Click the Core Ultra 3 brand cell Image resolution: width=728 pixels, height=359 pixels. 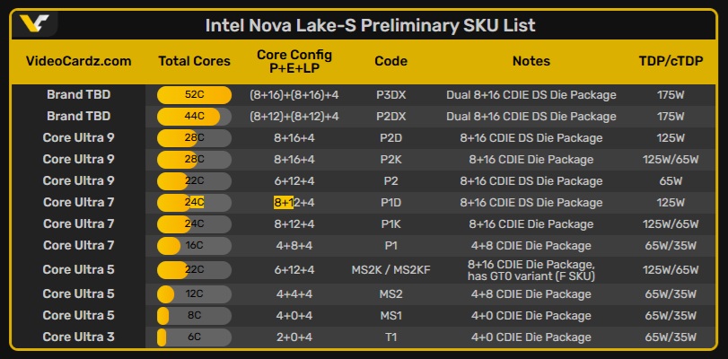coord(78,337)
